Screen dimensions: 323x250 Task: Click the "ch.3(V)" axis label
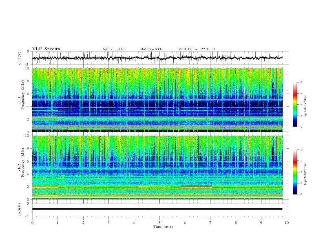point(20,210)
